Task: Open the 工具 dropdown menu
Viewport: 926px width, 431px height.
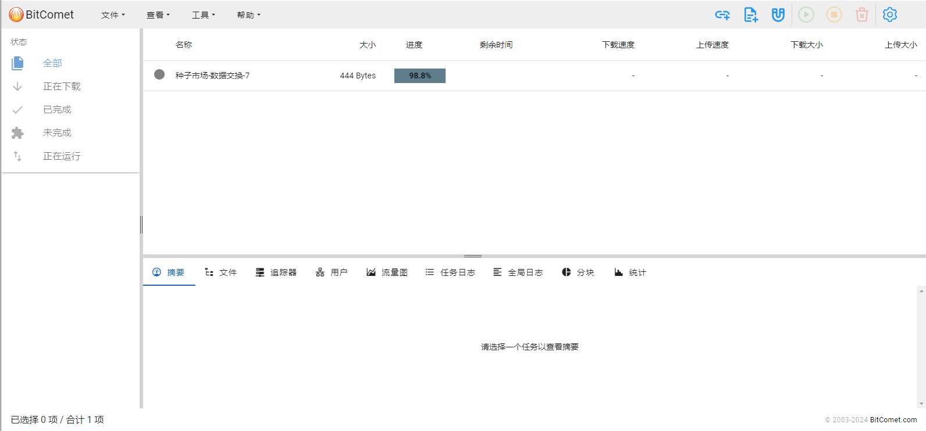Action: coord(203,15)
